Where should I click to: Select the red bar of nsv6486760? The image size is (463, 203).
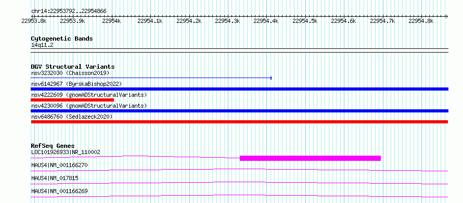[x=239, y=122]
